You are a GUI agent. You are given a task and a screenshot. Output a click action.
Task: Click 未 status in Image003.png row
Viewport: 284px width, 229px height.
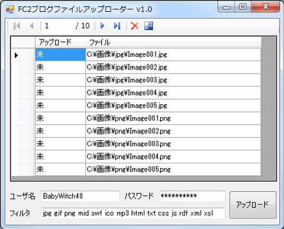point(60,144)
